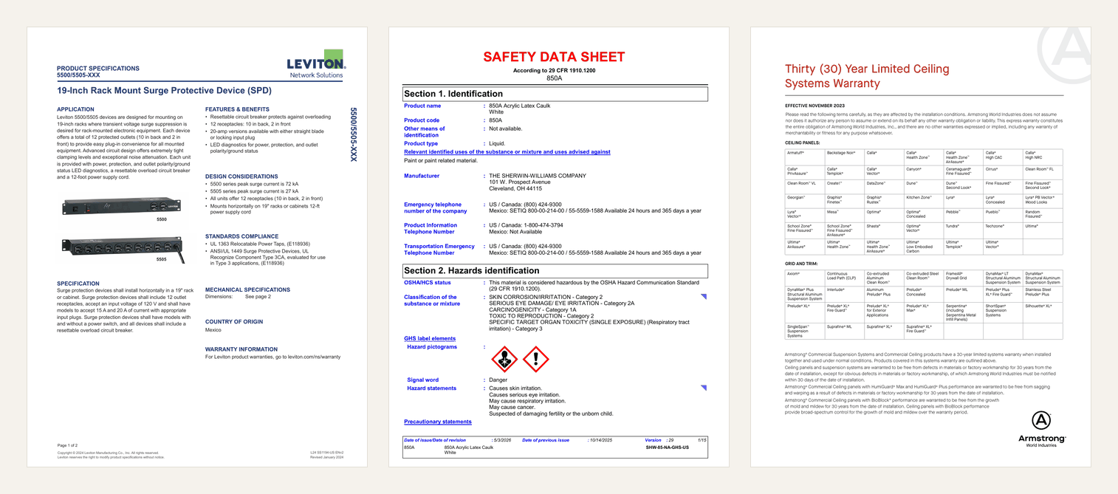The height and width of the screenshot is (494, 1118).
Task: Click the Silhouette XL table cell
Action: pos(1043,312)
